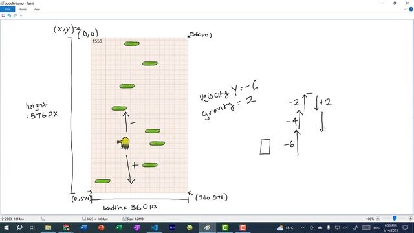Switch to the View ribbon tab
Image resolution: width=414 pixels, height=233 pixels.
tap(37, 9)
